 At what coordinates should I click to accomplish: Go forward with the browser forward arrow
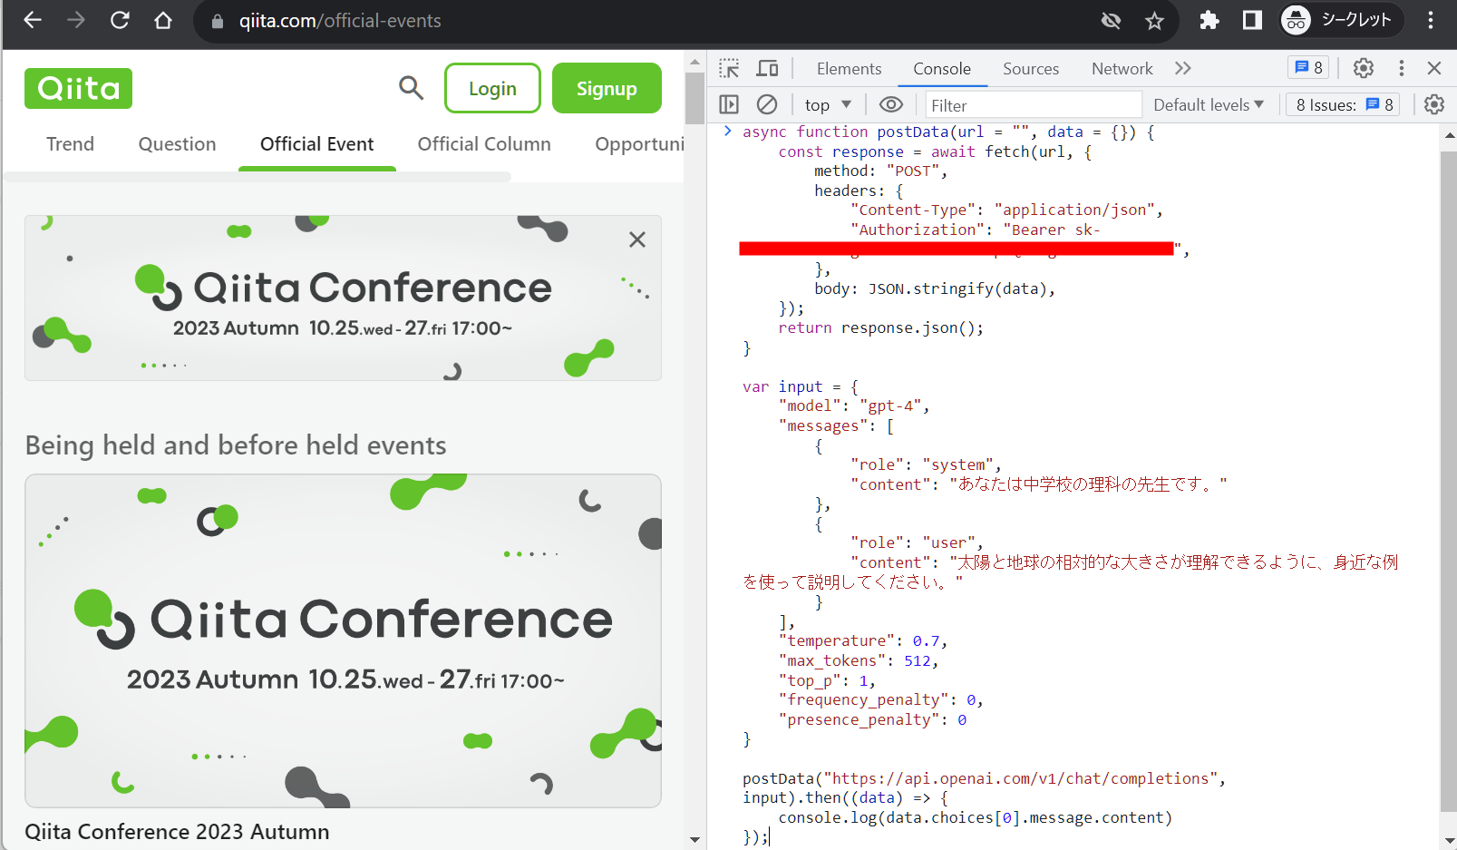[76, 20]
